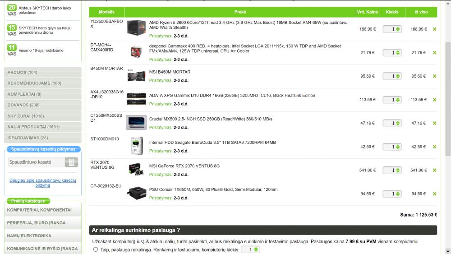This screenshot has height=254, width=451.
Task: Open ADATA XPG RAM thumbnail
Action: tap(136, 99)
